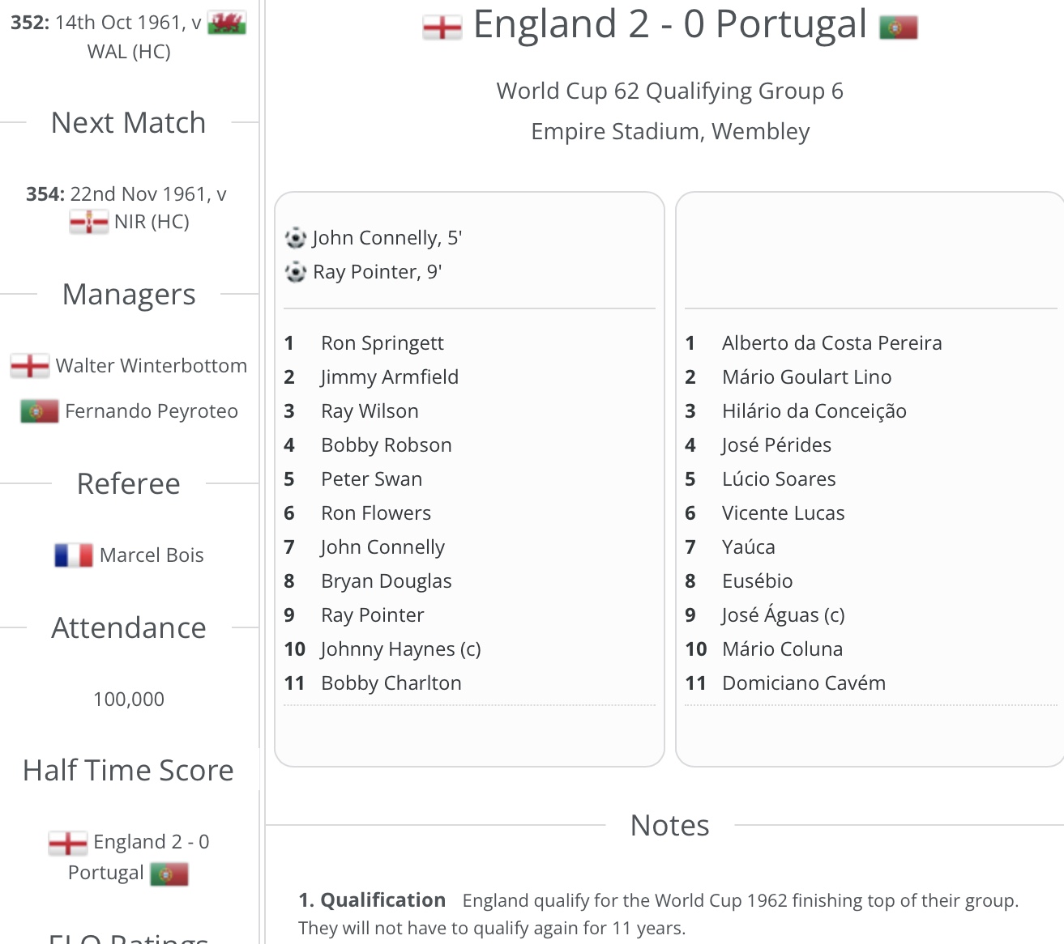Viewport: 1064px width, 944px height.
Task: Open Bobby Charlton's player profile
Action: (391, 683)
